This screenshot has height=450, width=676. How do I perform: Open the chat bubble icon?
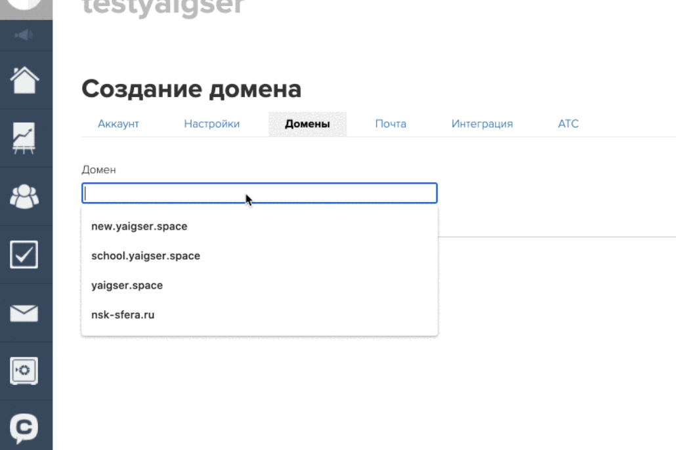coord(26,427)
